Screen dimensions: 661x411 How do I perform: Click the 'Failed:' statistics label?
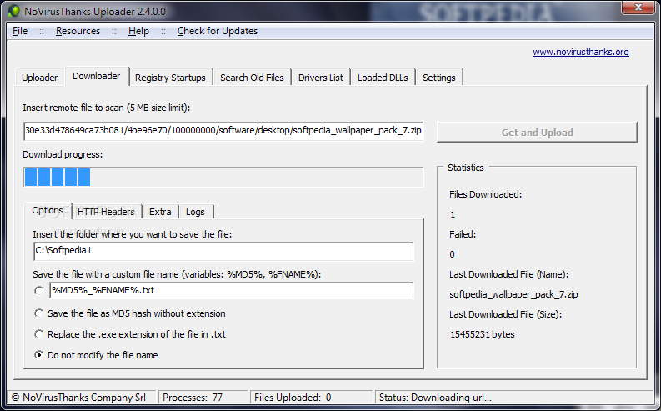(x=463, y=234)
